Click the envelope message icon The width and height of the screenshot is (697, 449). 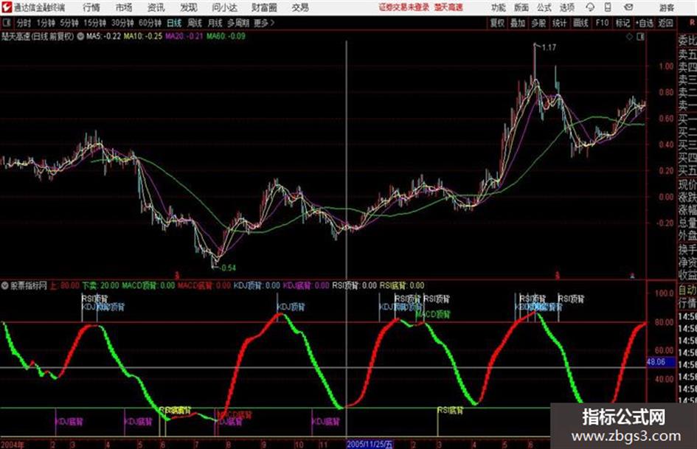pos(628,7)
